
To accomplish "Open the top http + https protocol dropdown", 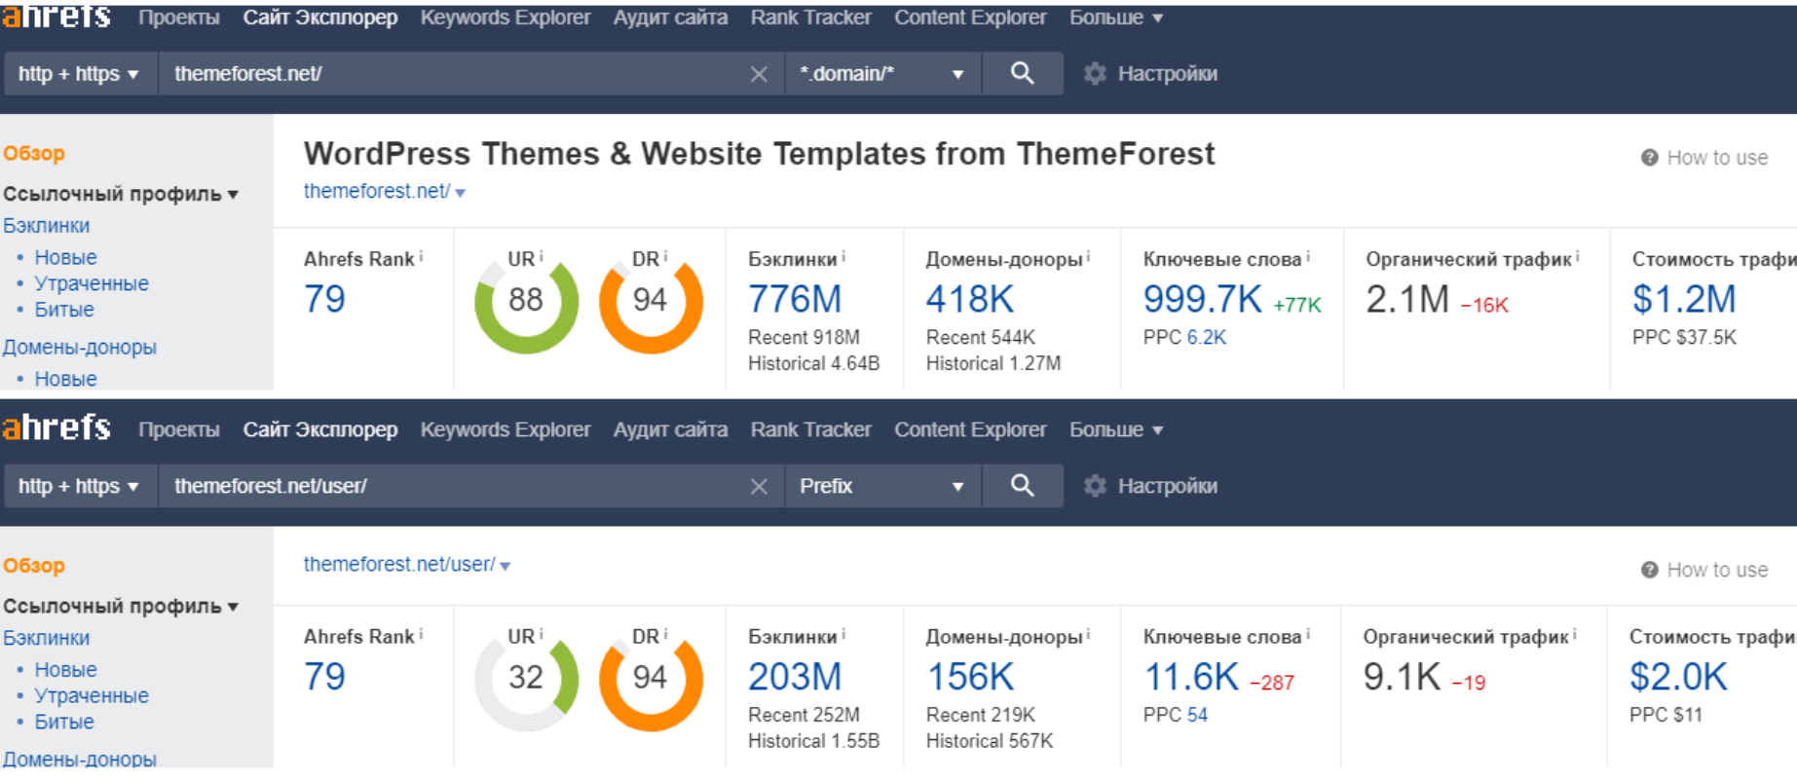I will coord(80,74).
